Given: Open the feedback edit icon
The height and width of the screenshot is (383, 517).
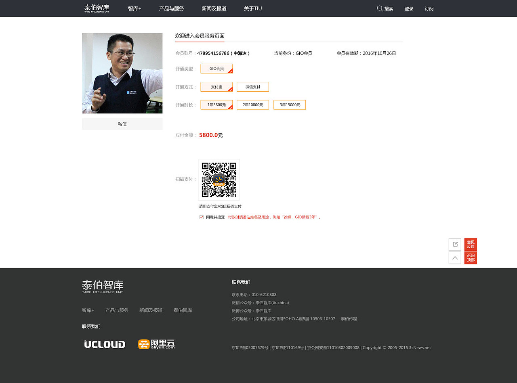Looking at the screenshot, I should (x=455, y=244).
